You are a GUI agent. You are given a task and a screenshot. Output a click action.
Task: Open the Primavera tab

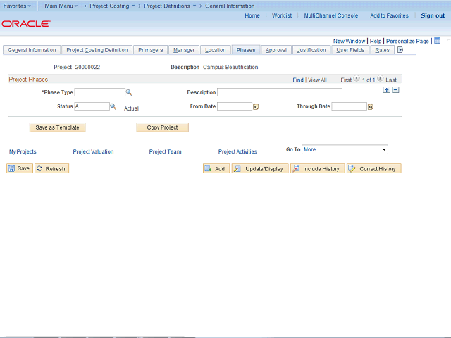point(150,50)
